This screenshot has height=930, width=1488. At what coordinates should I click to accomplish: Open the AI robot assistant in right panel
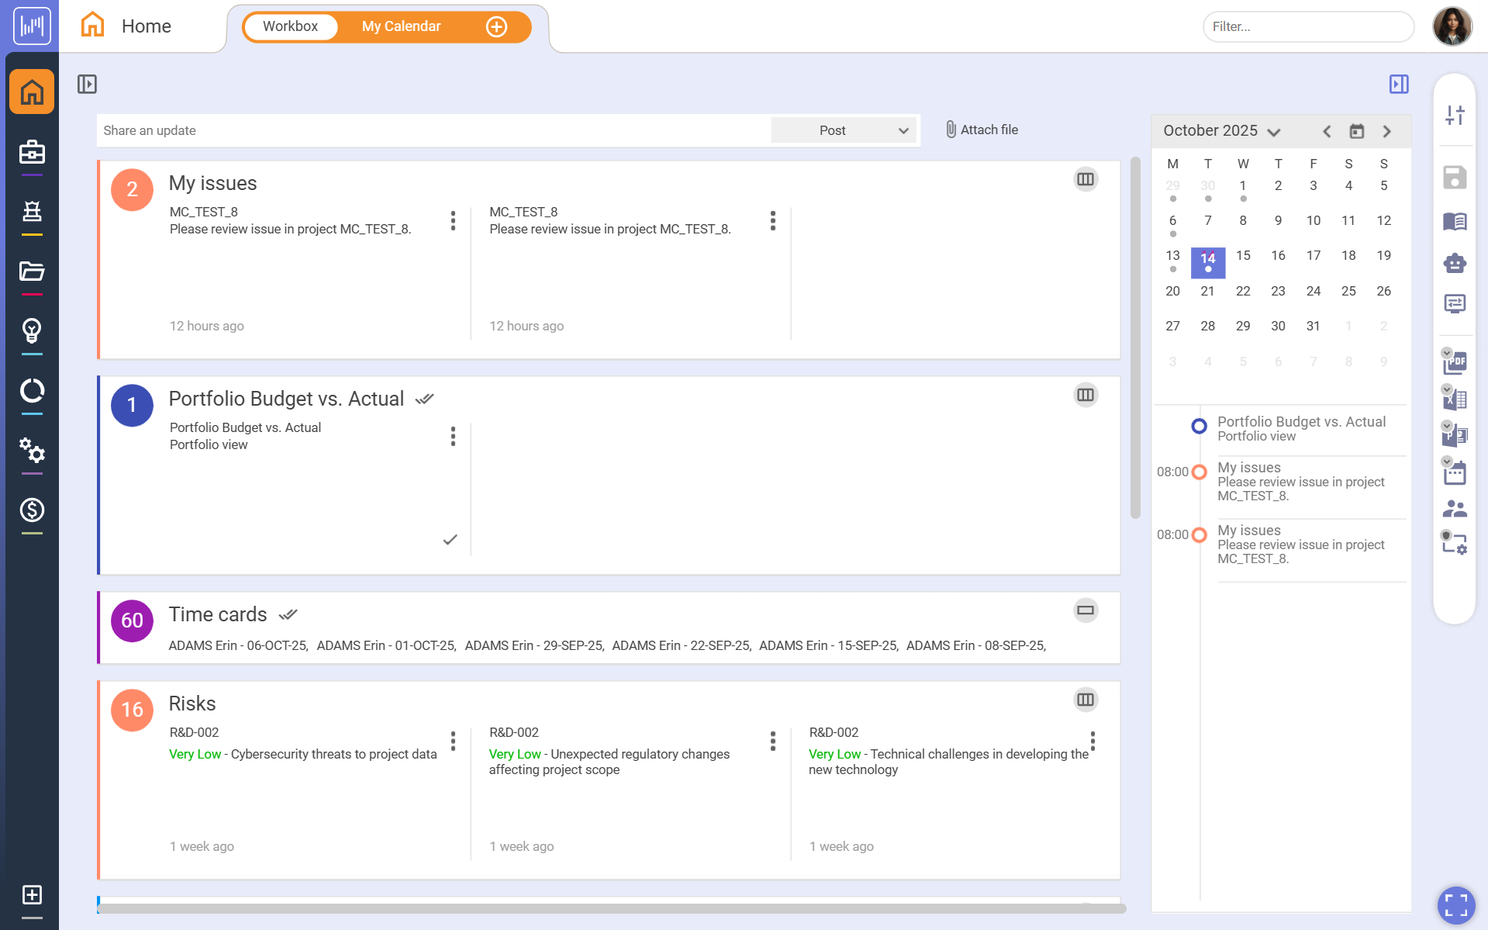[x=1455, y=263]
